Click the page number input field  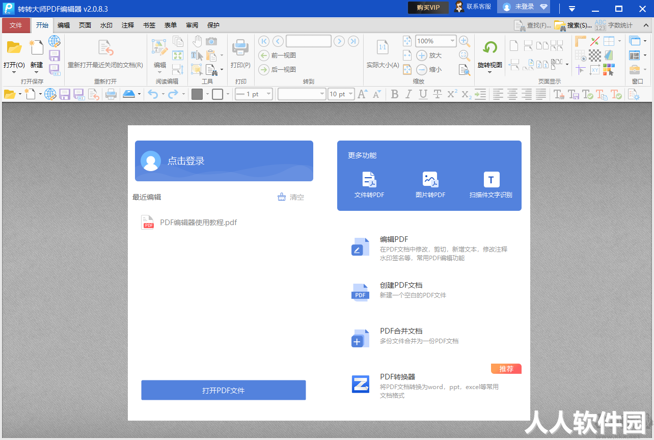click(309, 41)
